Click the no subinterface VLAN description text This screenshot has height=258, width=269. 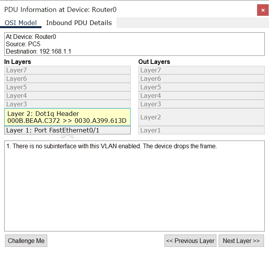pyautogui.click(x=112, y=146)
